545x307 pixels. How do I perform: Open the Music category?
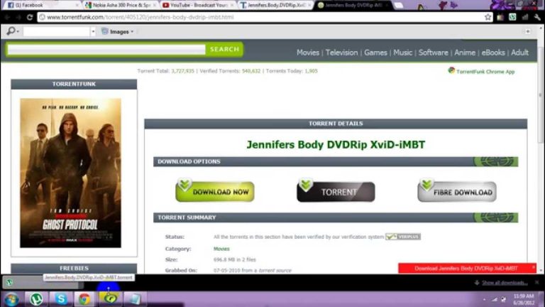[402, 53]
